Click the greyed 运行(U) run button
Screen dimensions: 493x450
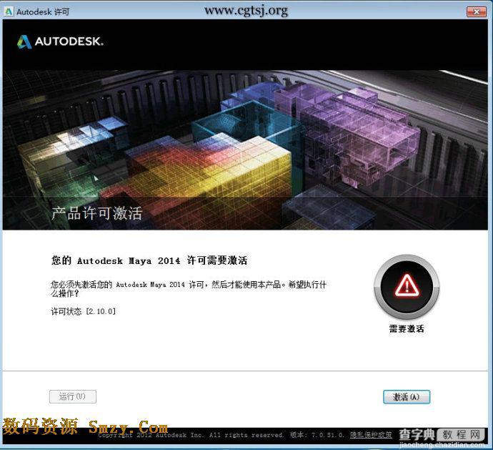[73, 396]
